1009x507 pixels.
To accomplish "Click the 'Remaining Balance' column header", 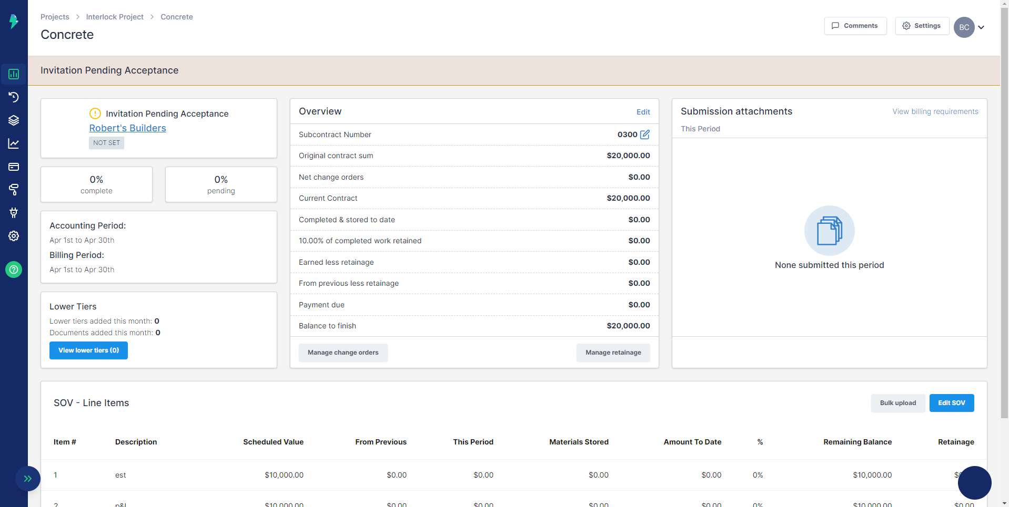I will pos(857,442).
